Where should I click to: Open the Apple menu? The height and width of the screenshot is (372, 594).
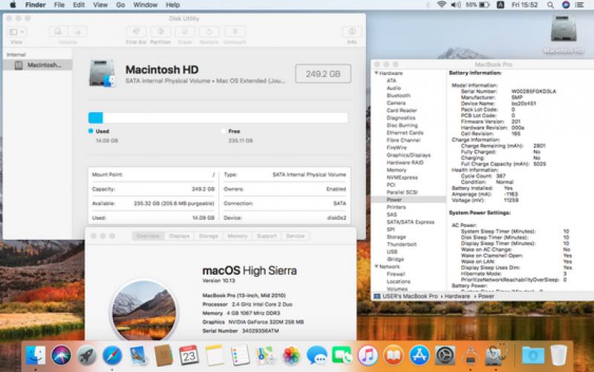pos(13,5)
